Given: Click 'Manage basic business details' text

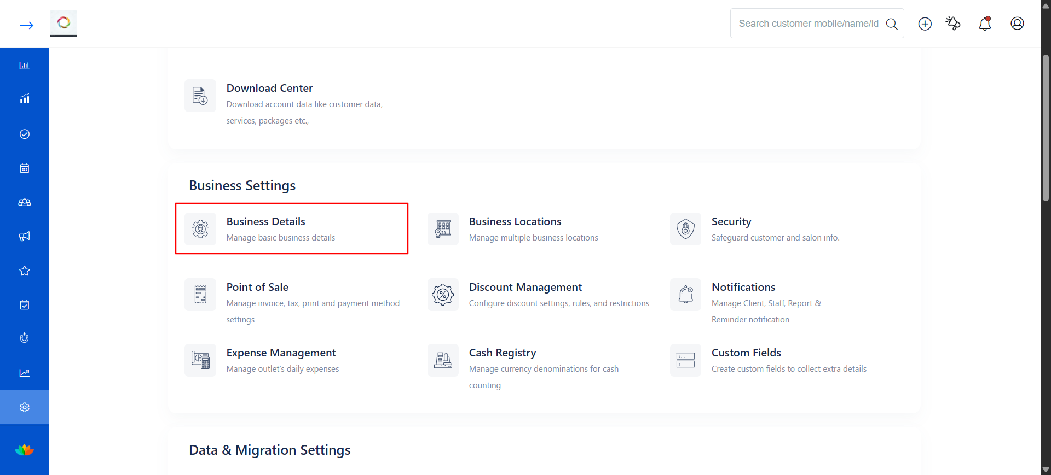Looking at the screenshot, I should click(x=281, y=238).
